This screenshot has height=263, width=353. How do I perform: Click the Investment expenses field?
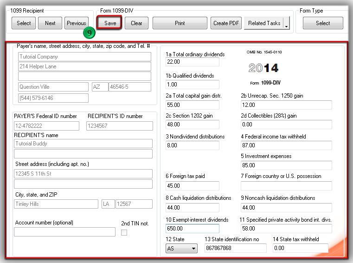pos(286,165)
